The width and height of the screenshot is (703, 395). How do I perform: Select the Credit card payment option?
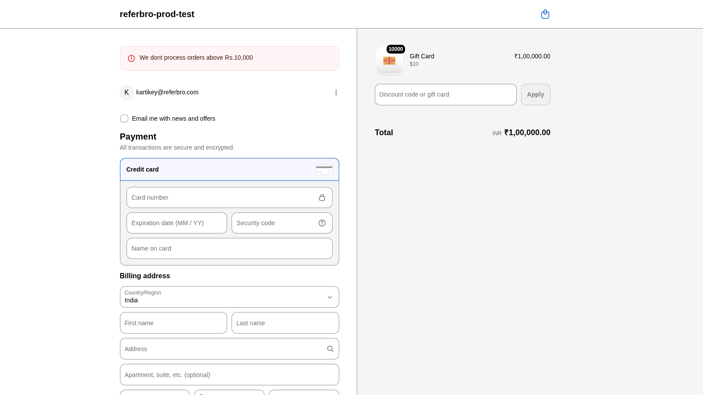point(229,169)
